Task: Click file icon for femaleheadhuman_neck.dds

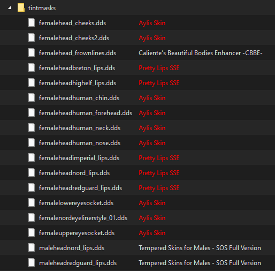Action: point(32,128)
